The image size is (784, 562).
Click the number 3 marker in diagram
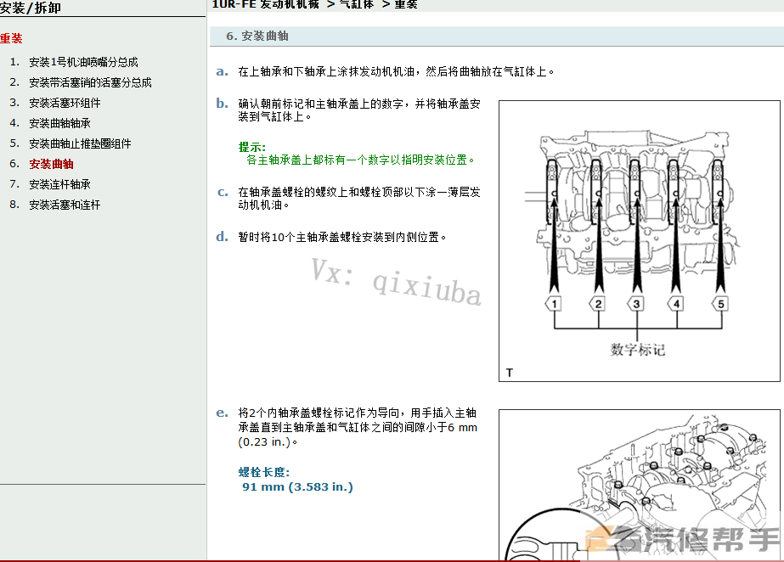click(636, 304)
